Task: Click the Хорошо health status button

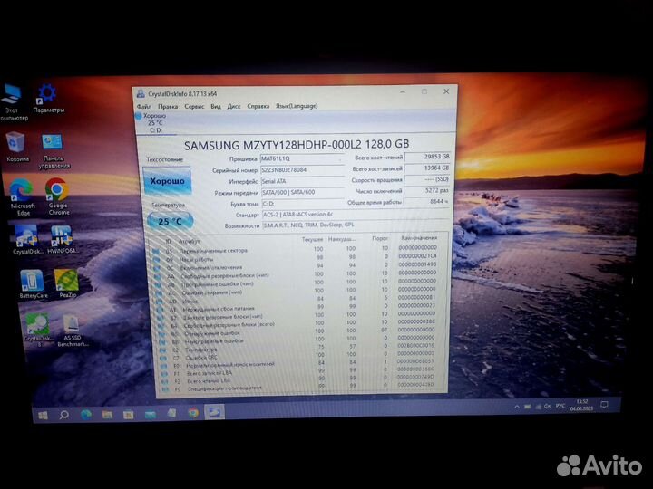Action: (x=167, y=181)
